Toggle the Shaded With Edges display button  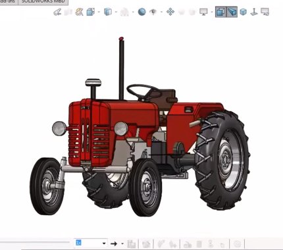[x=220, y=12]
